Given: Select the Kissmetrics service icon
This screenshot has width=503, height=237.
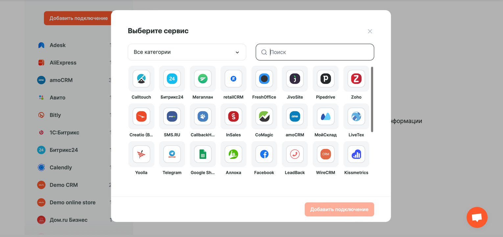Looking at the screenshot, I should click(356, 154).
